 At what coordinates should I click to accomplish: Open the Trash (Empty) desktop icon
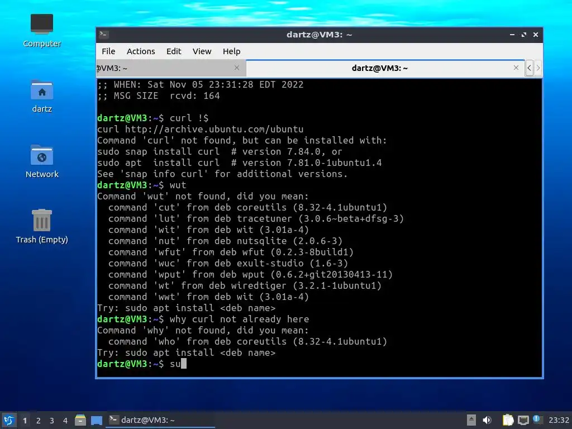tap(42, 226)
